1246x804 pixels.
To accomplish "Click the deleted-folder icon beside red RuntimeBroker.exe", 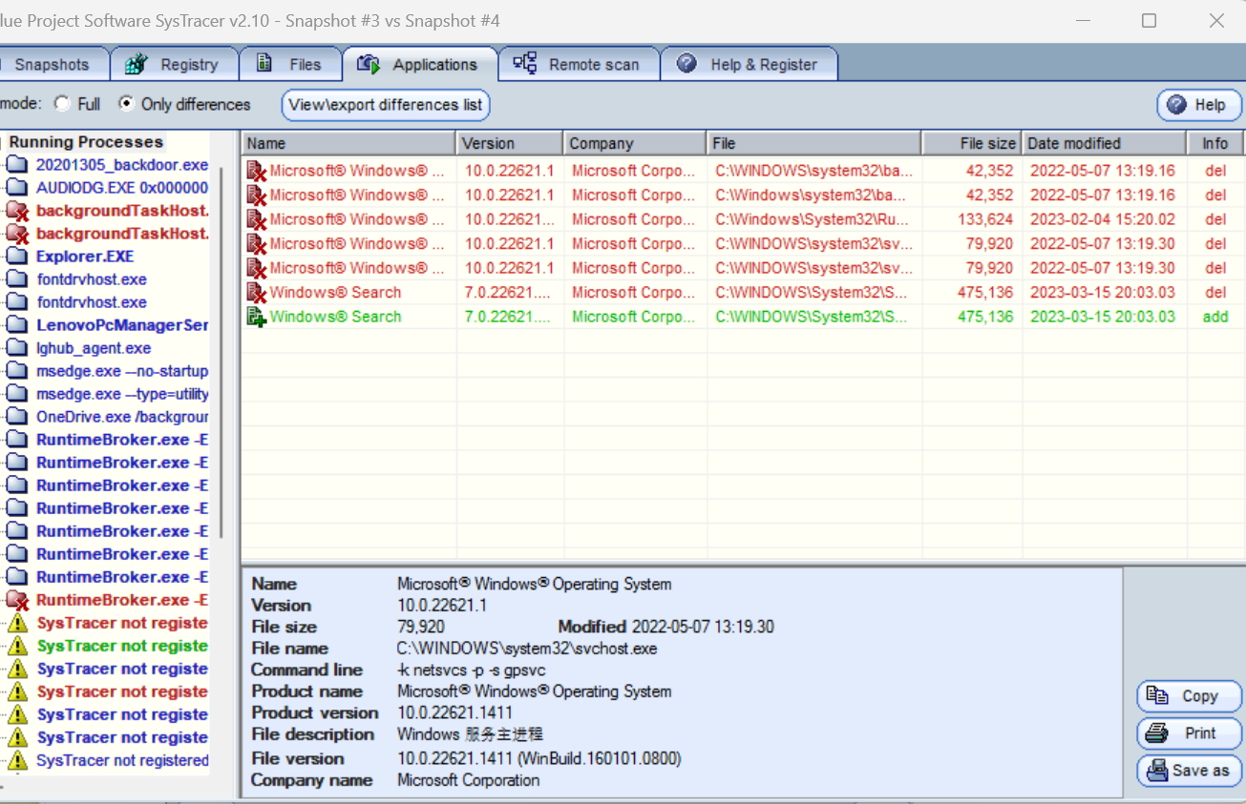I will pyautogui.click(x=16, y=600).
